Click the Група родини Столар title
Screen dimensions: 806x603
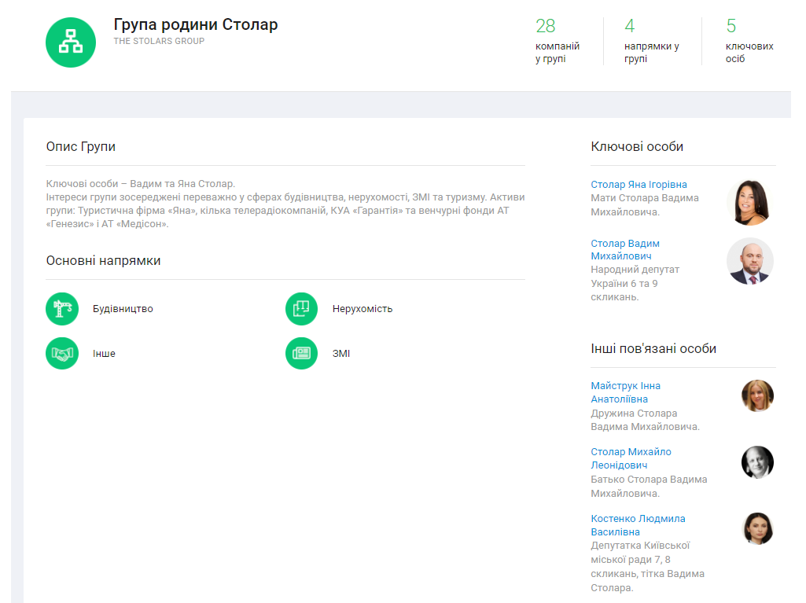[x=196, y=24]
